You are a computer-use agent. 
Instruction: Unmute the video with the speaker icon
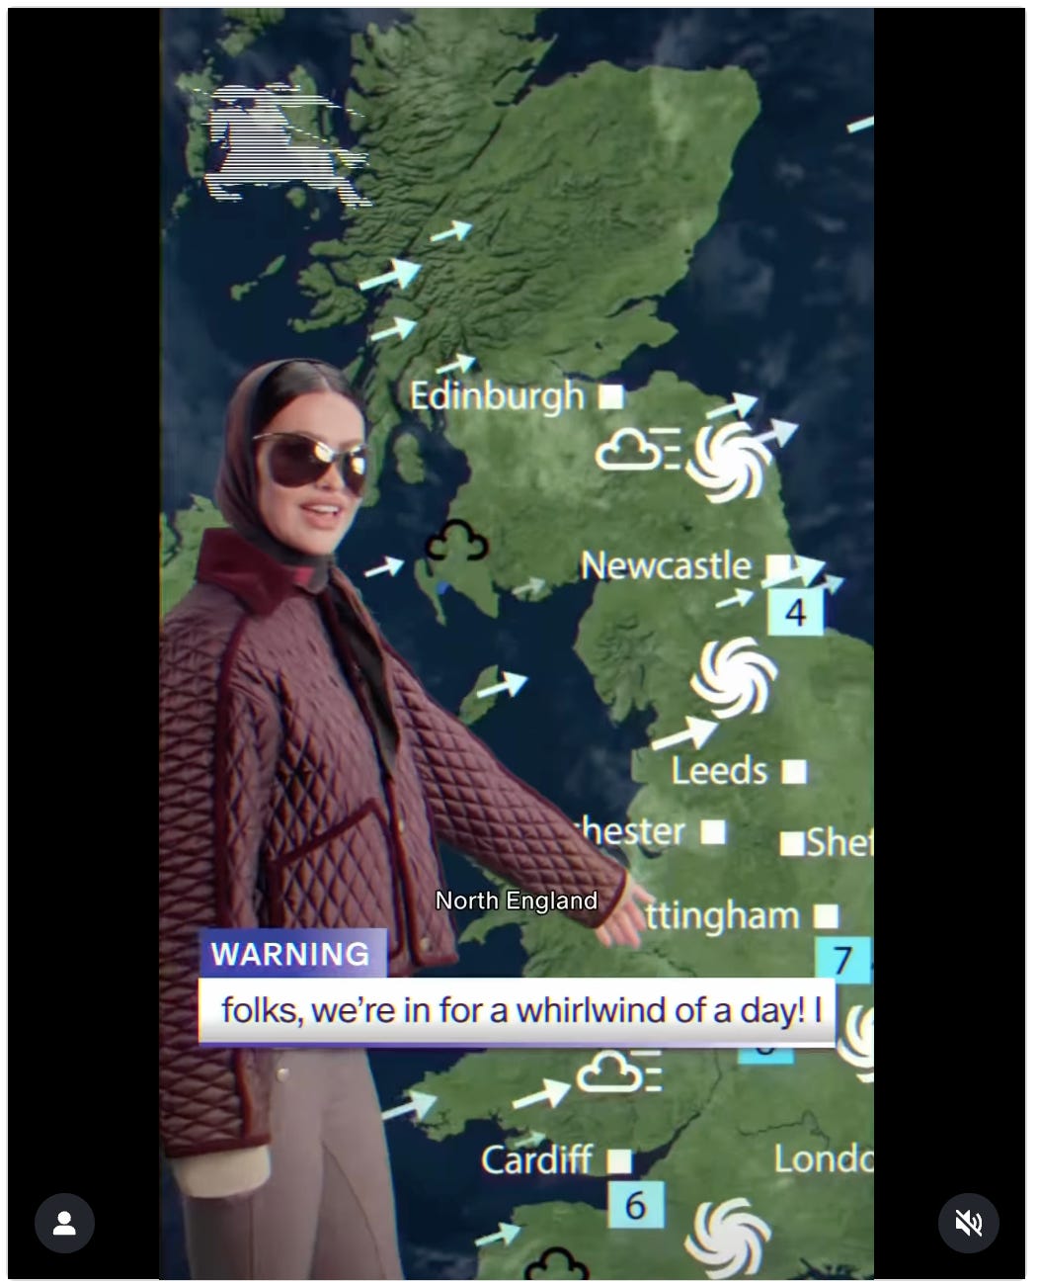tap(968, 1223)
